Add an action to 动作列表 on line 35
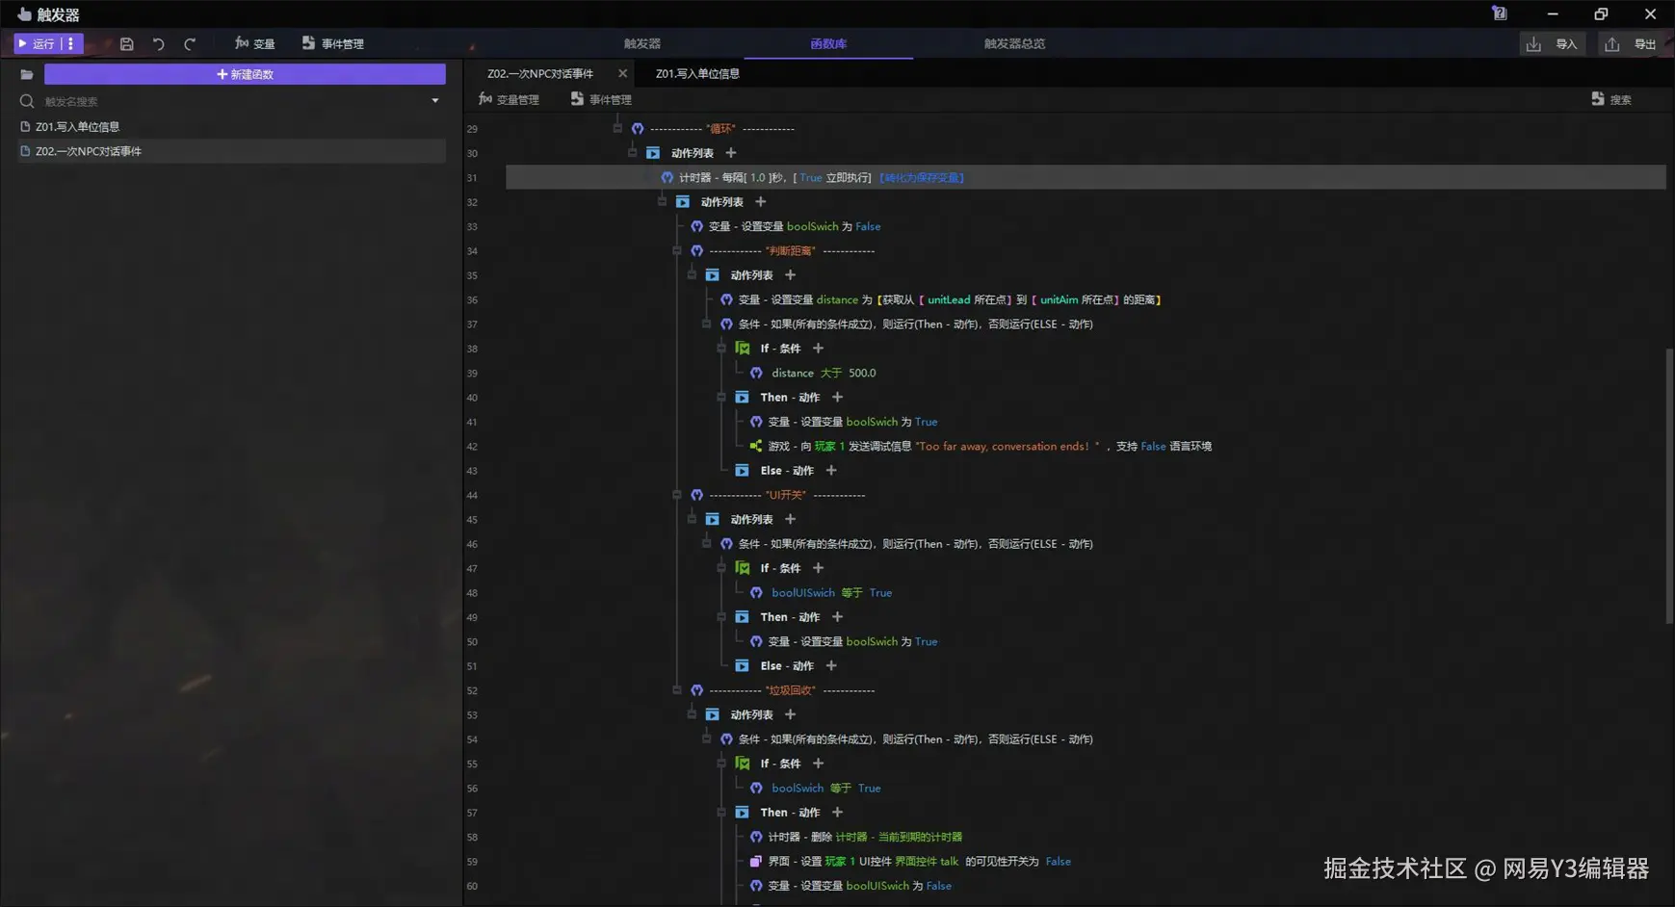The image size is (1675, 907). pos(790,275)
